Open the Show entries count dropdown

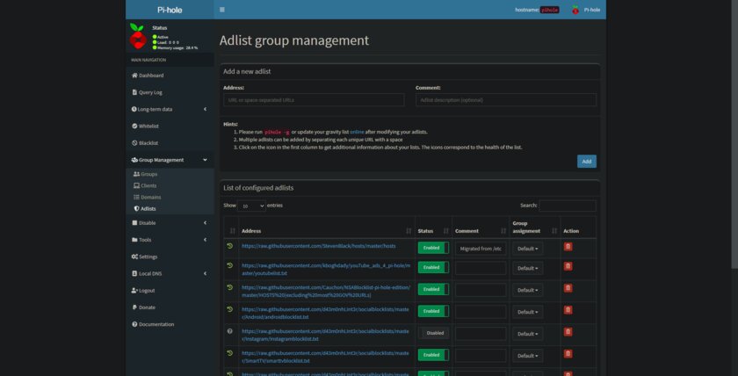[251, 206]
